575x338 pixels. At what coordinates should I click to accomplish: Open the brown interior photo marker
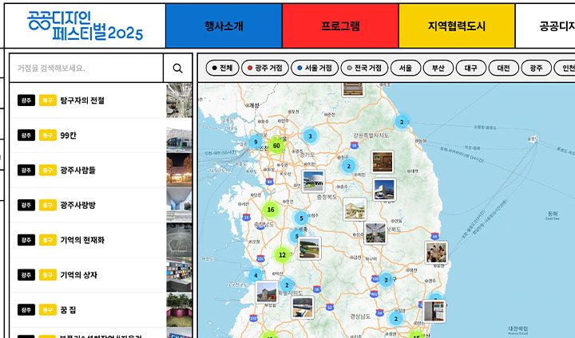coord(382,162)
